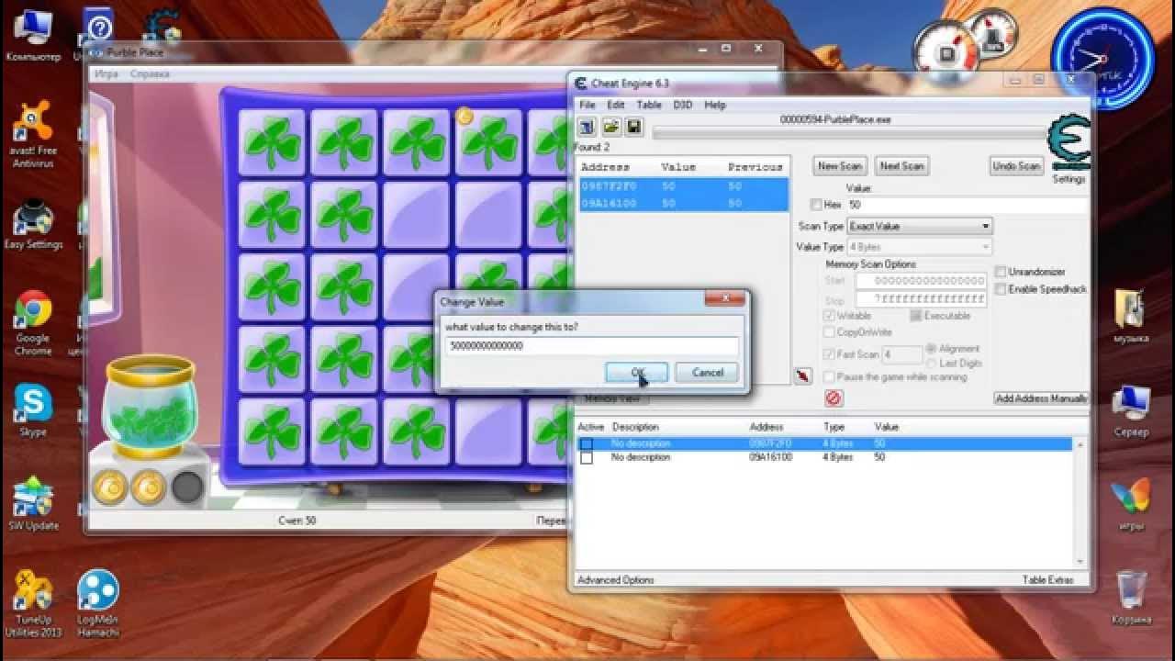Toggle the Fast Scan checkbox

click(x=829, y=354)
